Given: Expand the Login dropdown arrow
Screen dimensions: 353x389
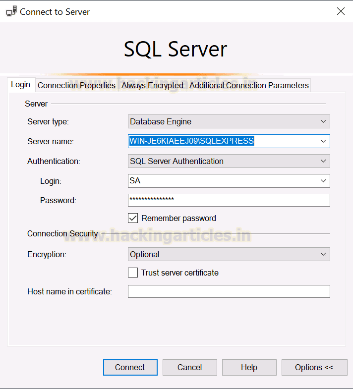Looking at the screenshot, I should click(x=323, y=181).
